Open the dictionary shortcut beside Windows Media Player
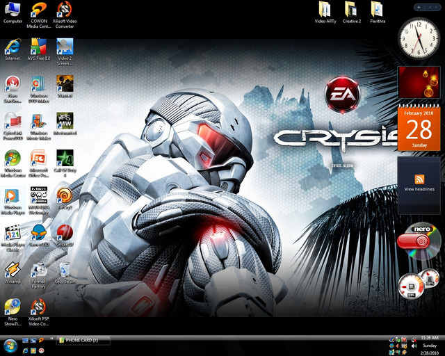This screenshot has width=445, height=356. (x=39, y=201)
